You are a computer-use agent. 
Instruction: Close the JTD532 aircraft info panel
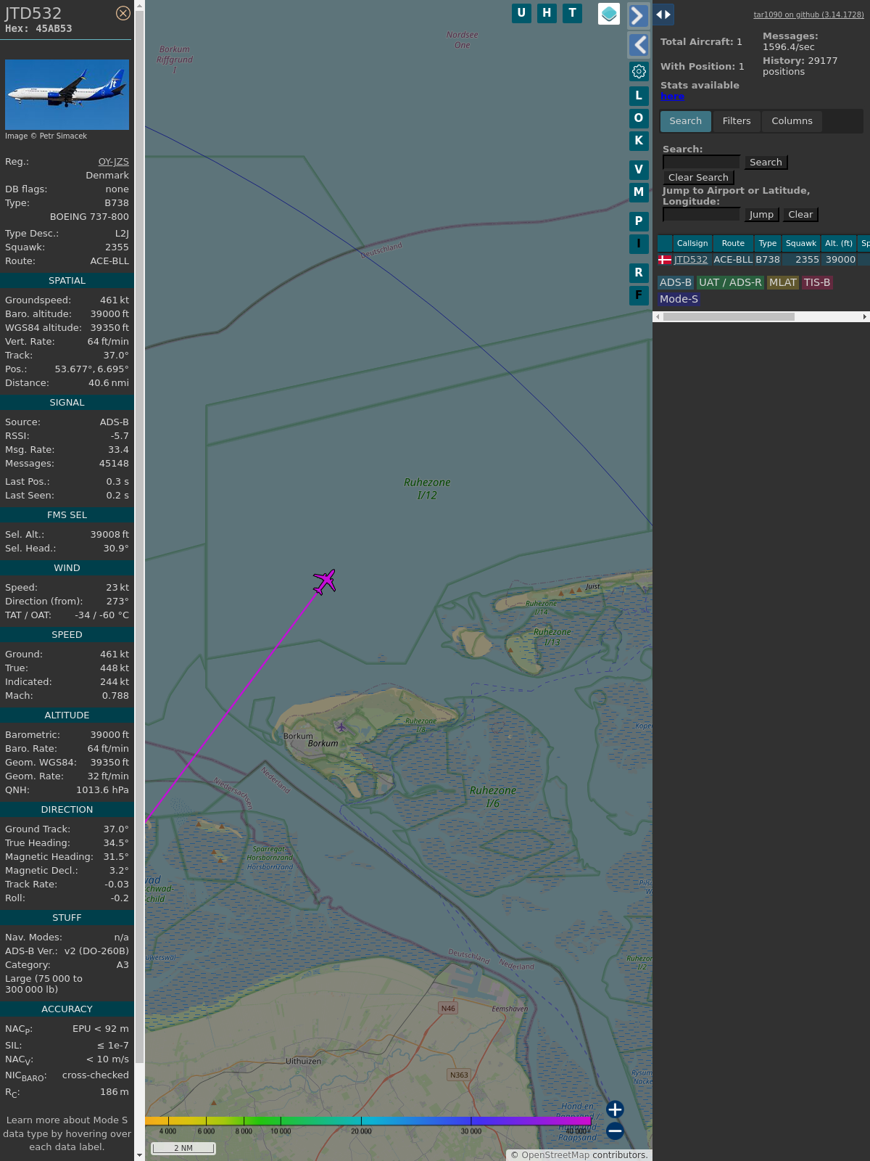point(123,13)
